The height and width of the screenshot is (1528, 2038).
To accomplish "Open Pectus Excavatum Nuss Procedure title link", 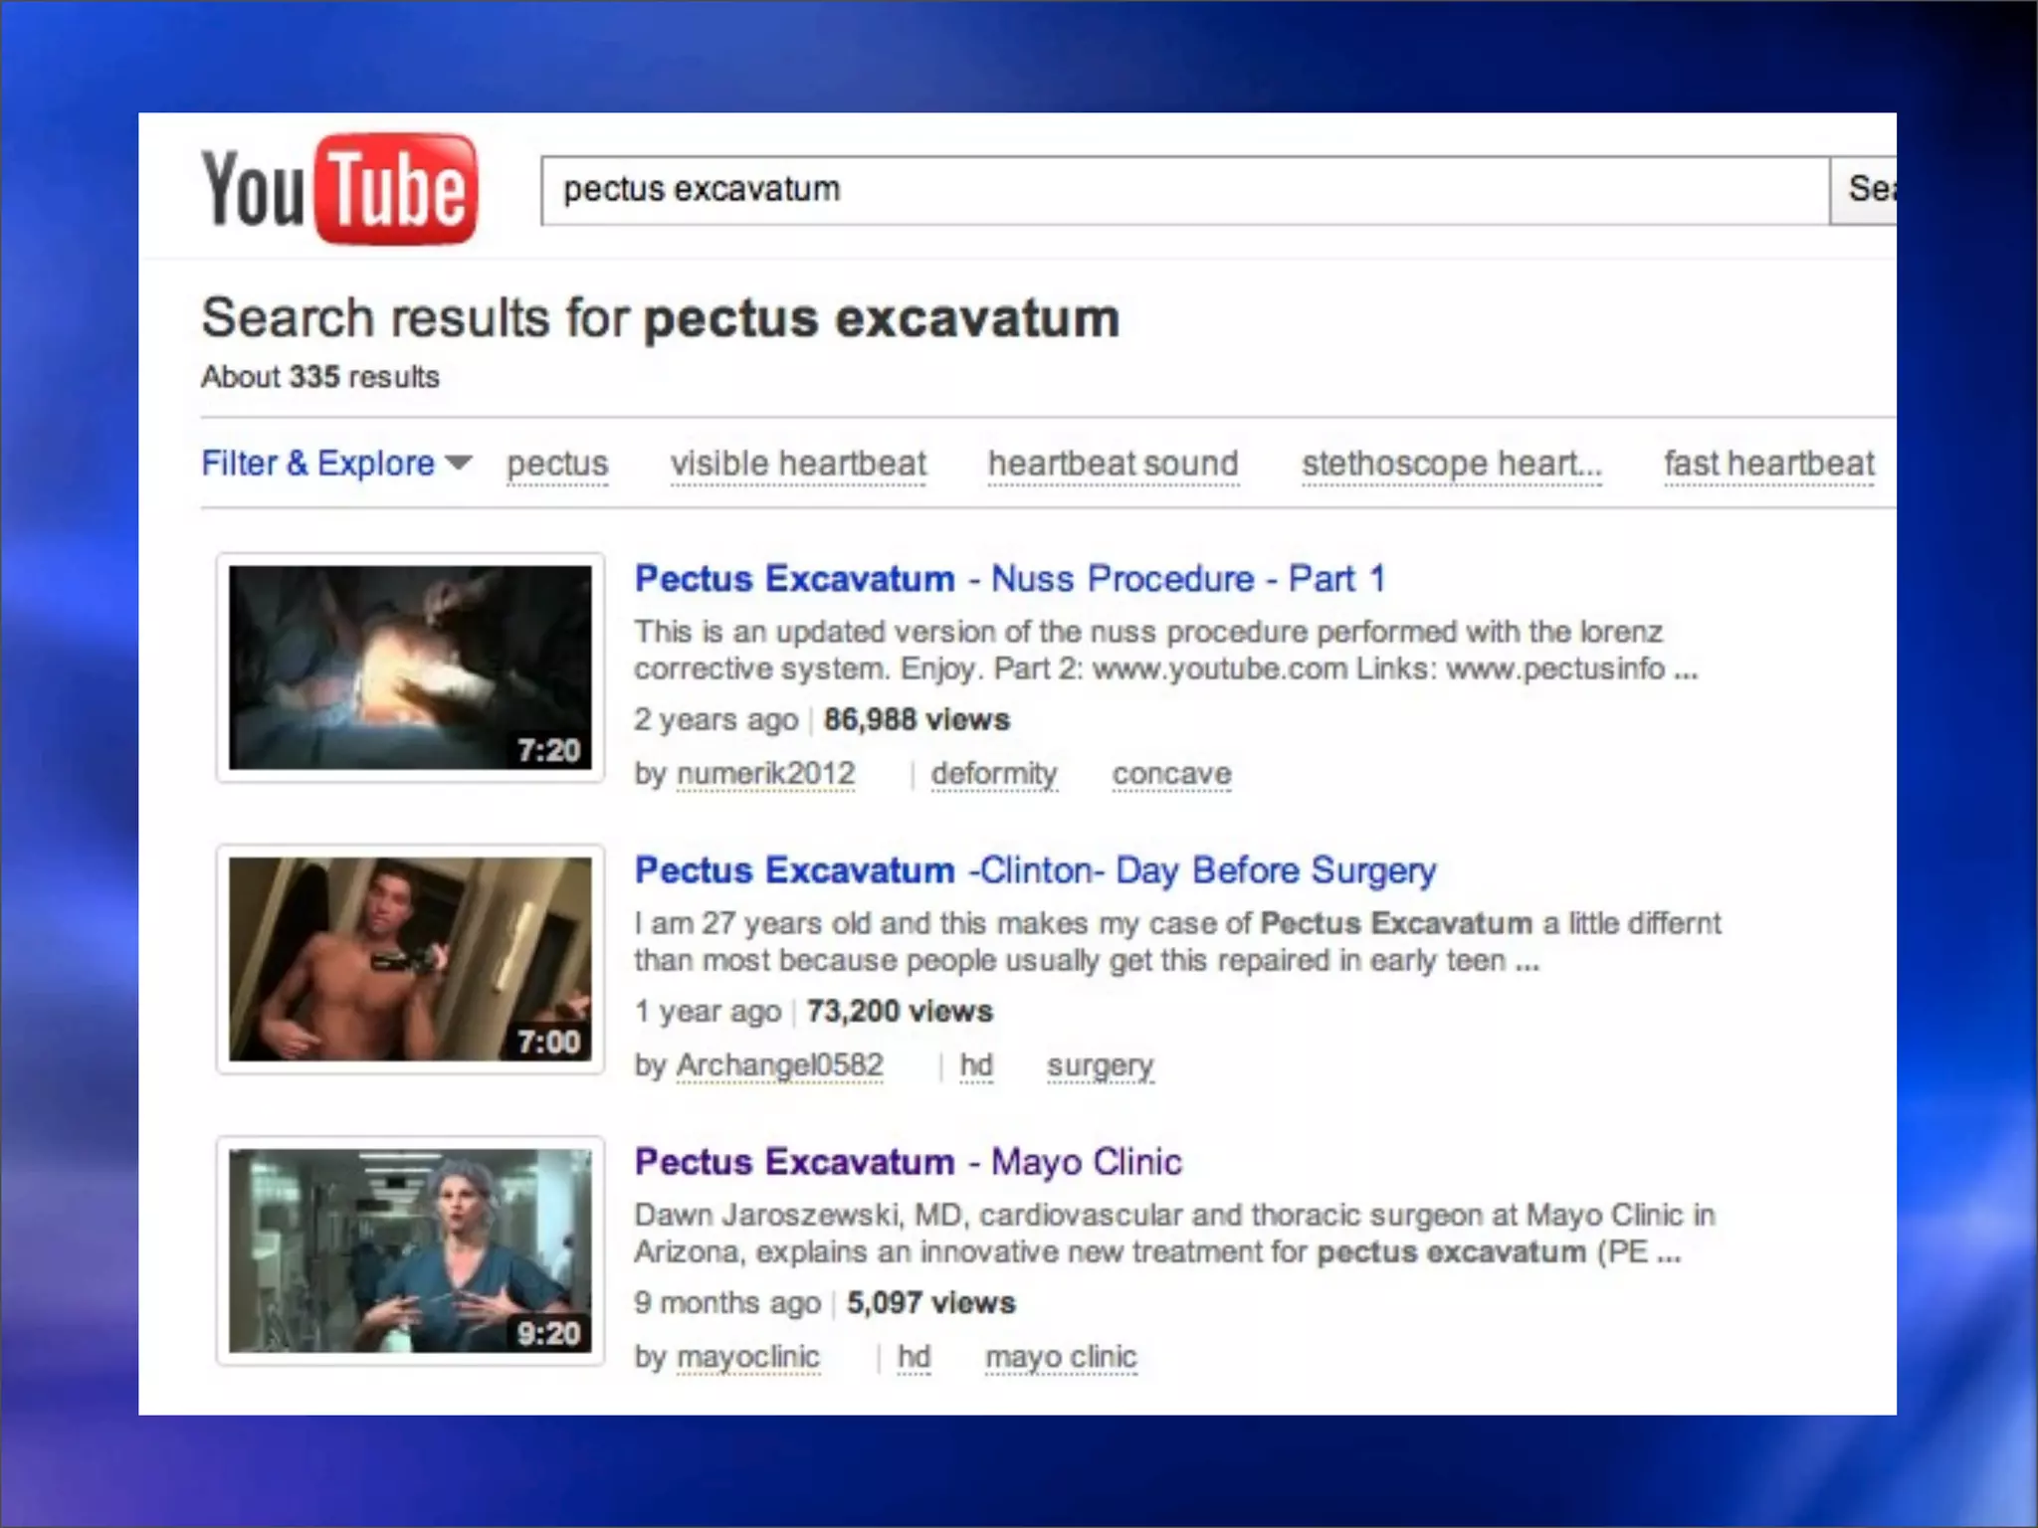I will coord(1009,579).
